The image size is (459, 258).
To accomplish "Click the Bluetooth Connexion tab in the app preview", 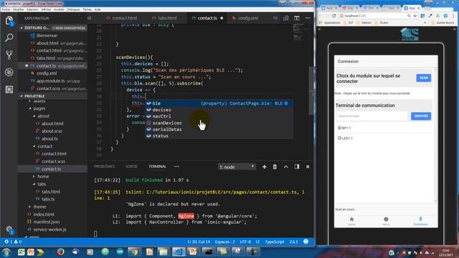I will tap(420, 221).
